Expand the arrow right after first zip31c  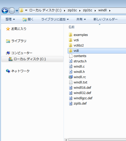(80, 11)
